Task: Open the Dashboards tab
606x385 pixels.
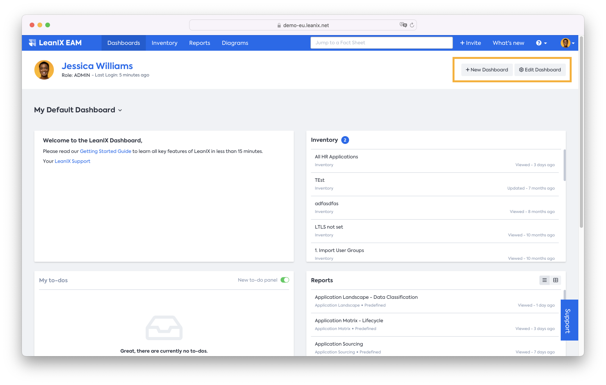Action: click(x=124, y=43)
